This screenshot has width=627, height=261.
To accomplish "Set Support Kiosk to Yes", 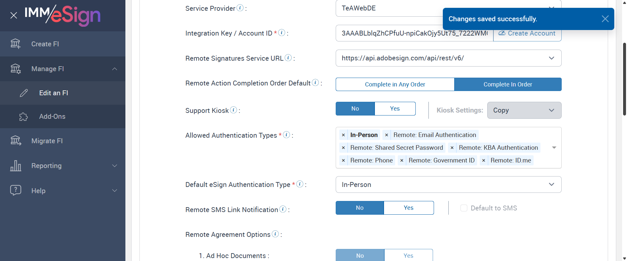I will (395, 109).
